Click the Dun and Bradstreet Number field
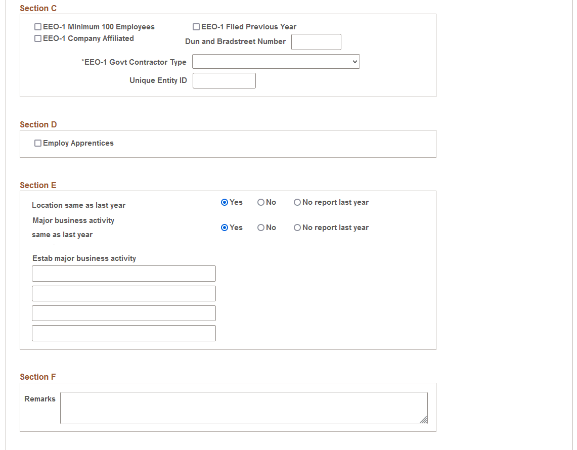577x450 pixels. [316, 41]
